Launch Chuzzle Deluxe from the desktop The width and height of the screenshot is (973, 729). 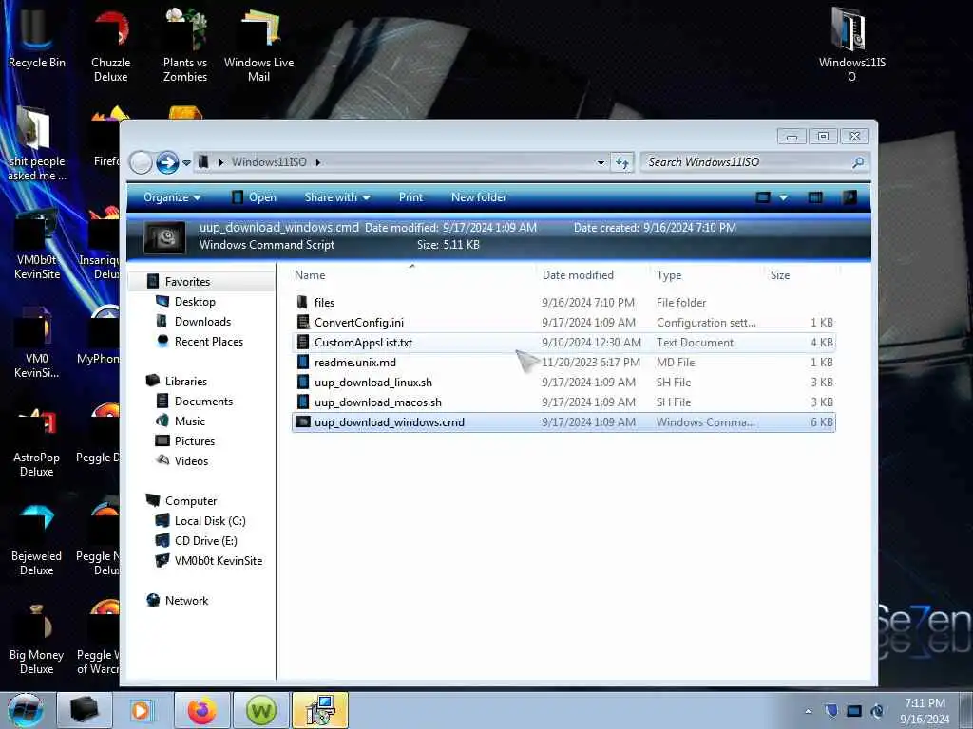tap(110, 46)
